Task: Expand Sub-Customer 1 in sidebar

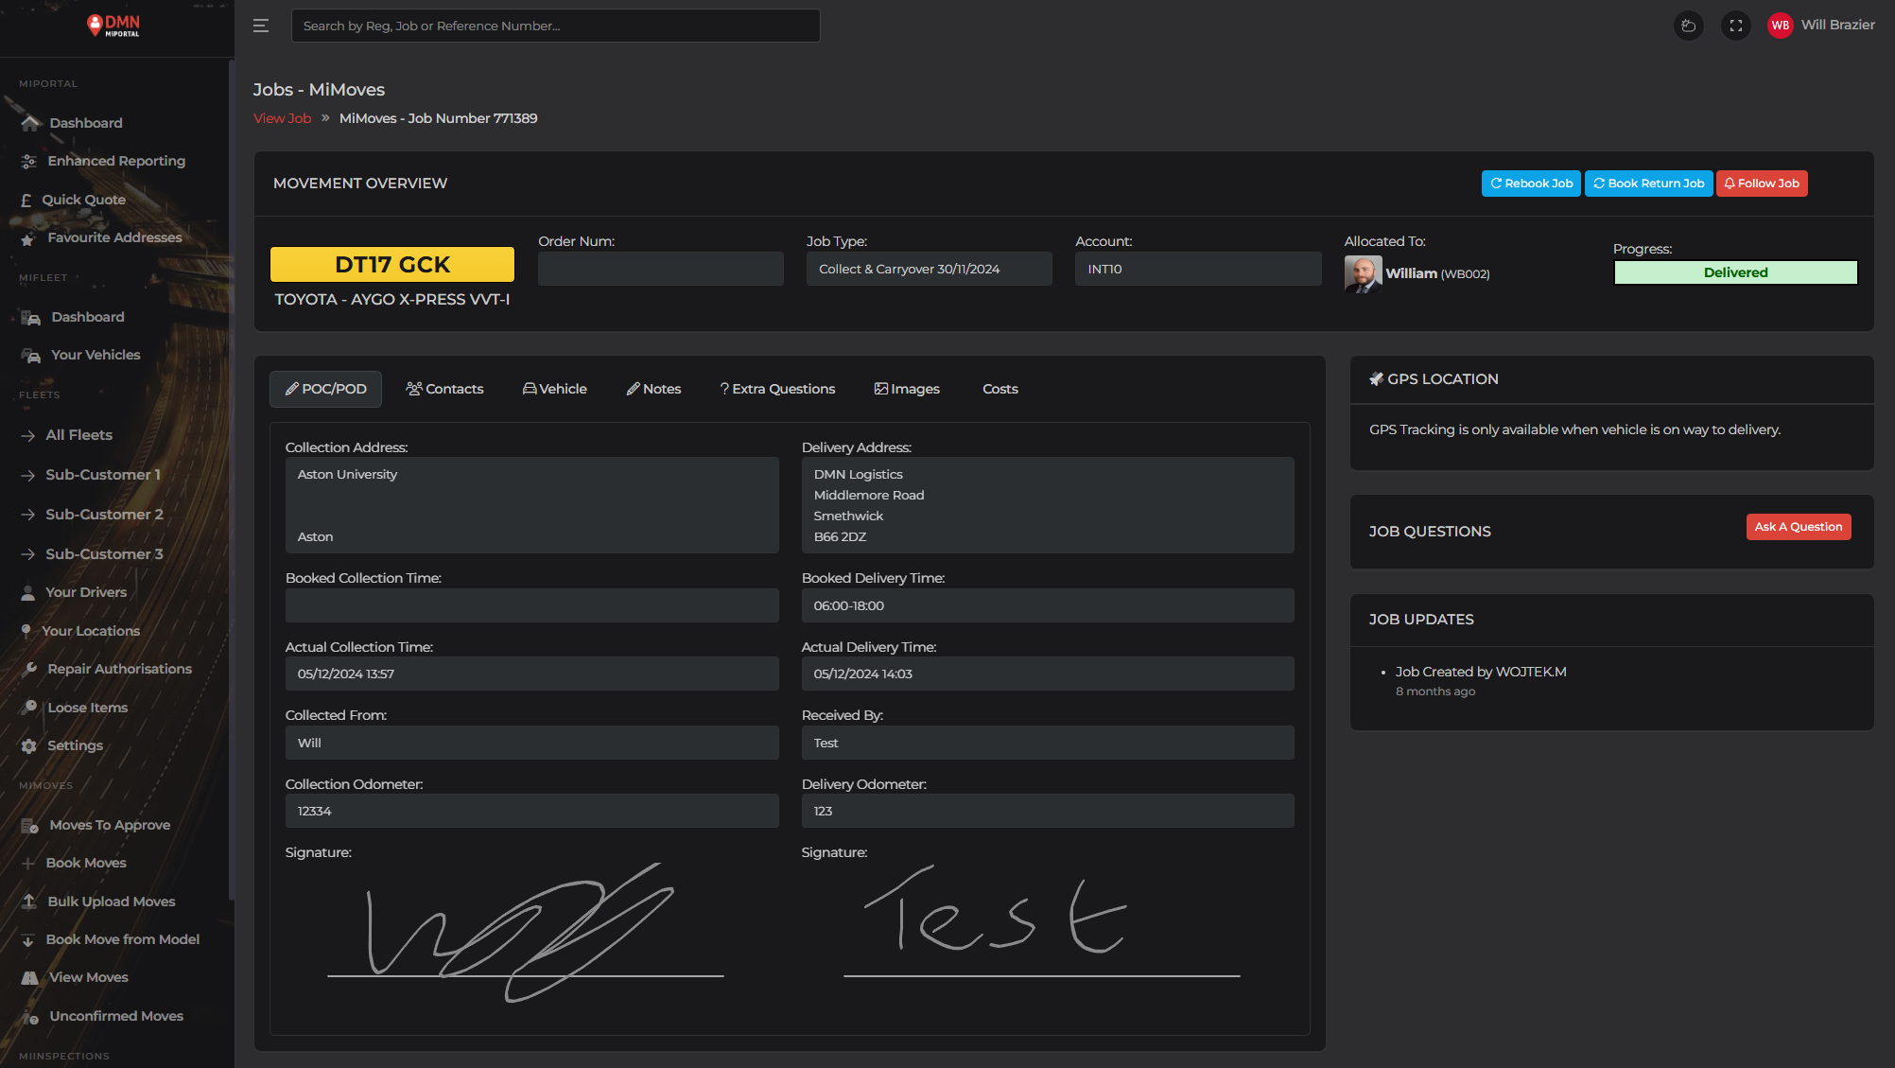Action: [x=102, y=475]
